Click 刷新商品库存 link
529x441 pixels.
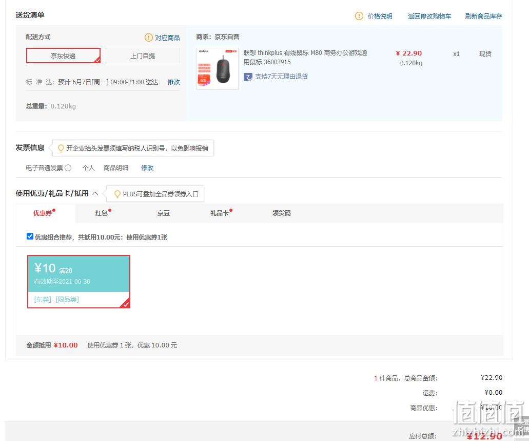(x=483, y=16)
